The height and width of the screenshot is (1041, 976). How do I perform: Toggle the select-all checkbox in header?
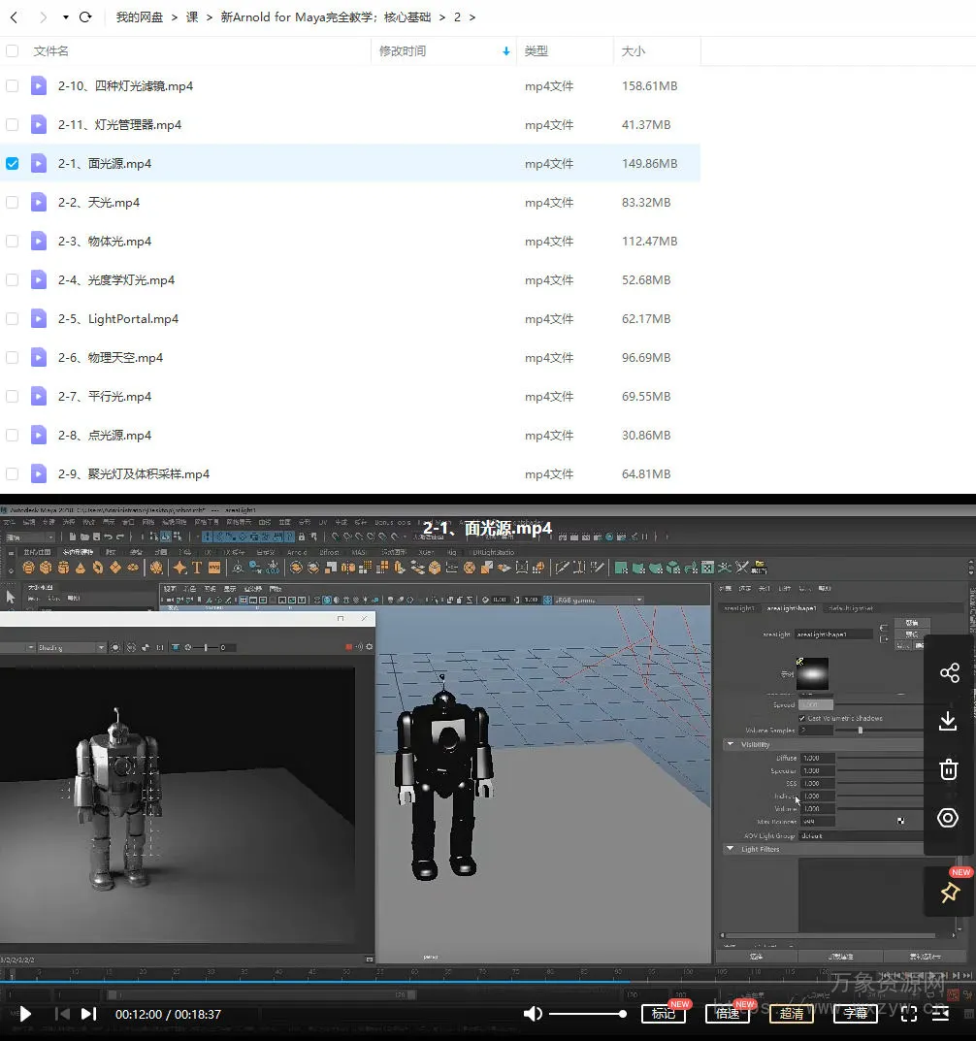(x=13, y=51)
